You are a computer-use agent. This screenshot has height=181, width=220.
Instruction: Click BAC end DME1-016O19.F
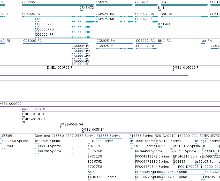[x=185, y=68]
